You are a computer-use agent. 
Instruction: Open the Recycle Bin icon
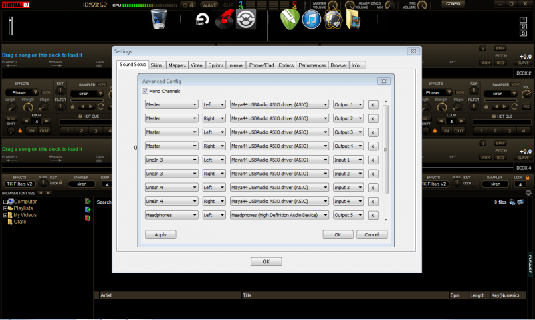click(x=158, y=19)
